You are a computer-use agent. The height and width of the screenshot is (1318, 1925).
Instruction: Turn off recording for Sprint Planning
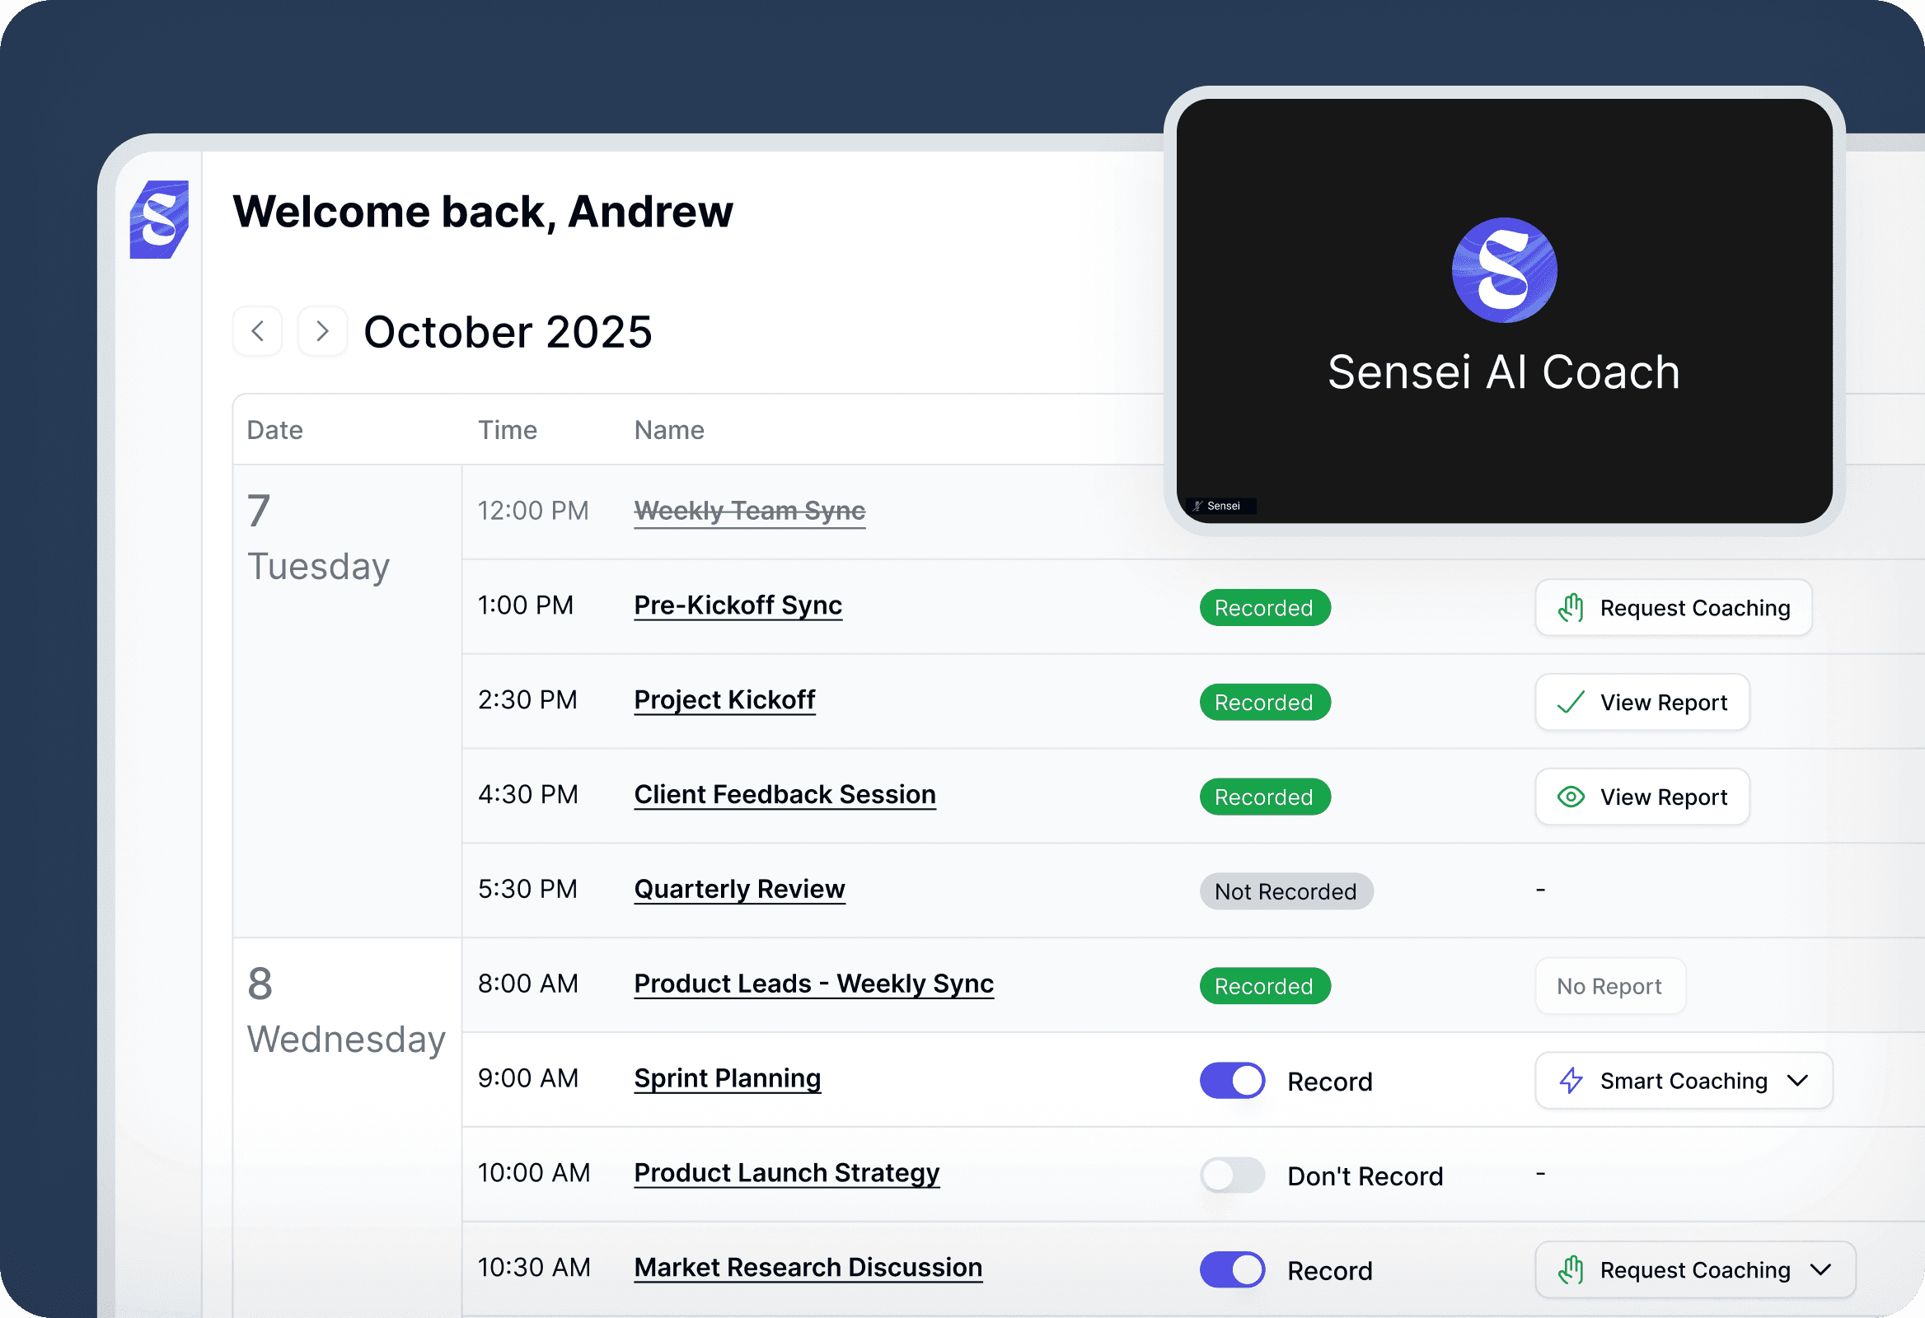(x=1232, y=1081)
